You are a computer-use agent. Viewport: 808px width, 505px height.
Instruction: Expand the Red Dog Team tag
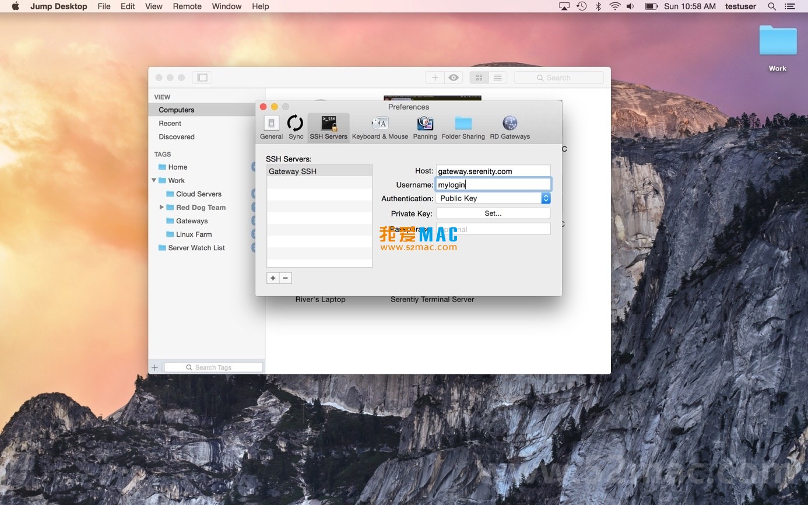161,208
